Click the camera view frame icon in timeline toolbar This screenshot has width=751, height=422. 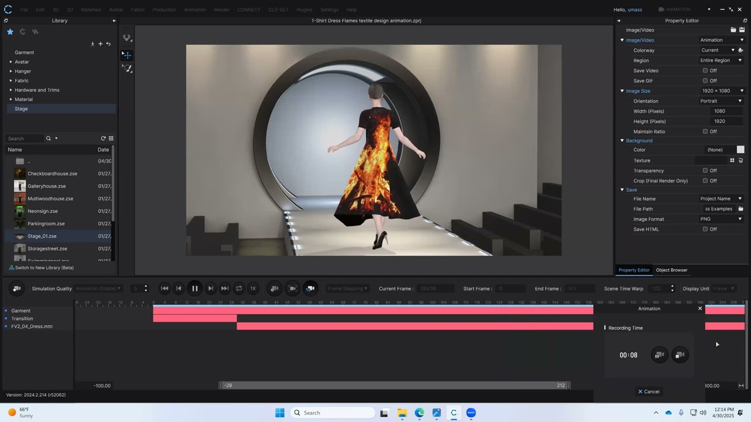coord(293,288)
